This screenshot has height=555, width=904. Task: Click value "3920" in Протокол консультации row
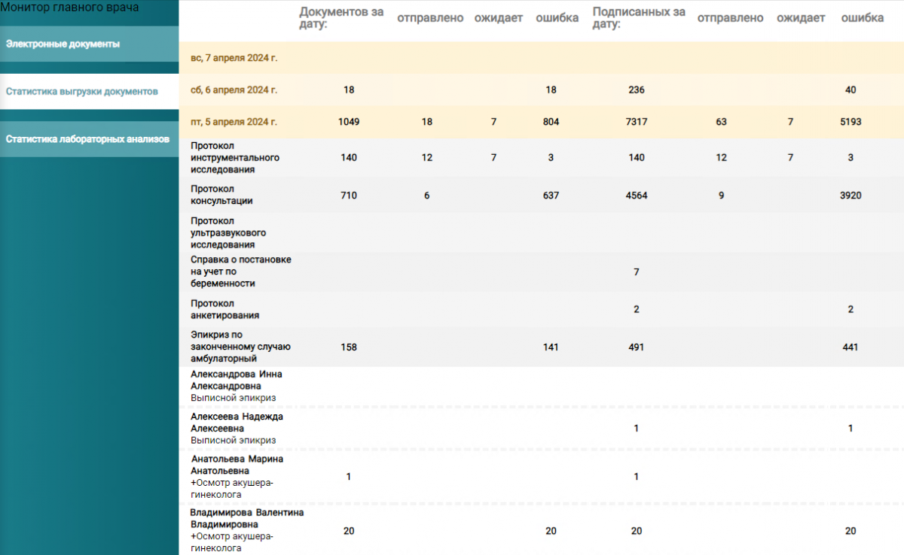pos(851,196)
